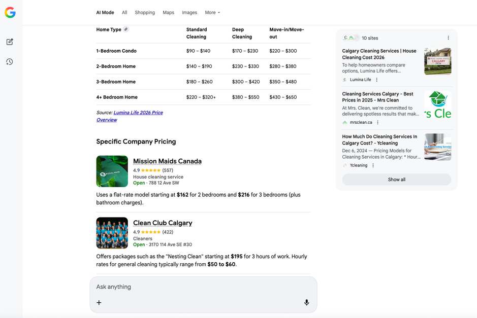This screenshot has height=318, width=477.
Task: Select the Images tab
Action: tap(189, 13)
